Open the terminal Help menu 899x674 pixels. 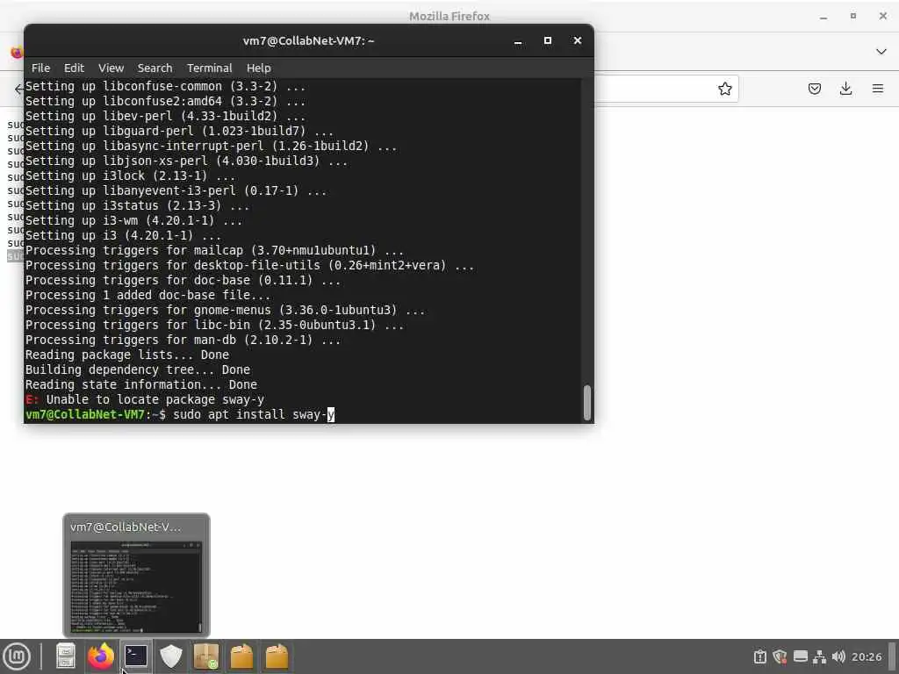[259, 68]
